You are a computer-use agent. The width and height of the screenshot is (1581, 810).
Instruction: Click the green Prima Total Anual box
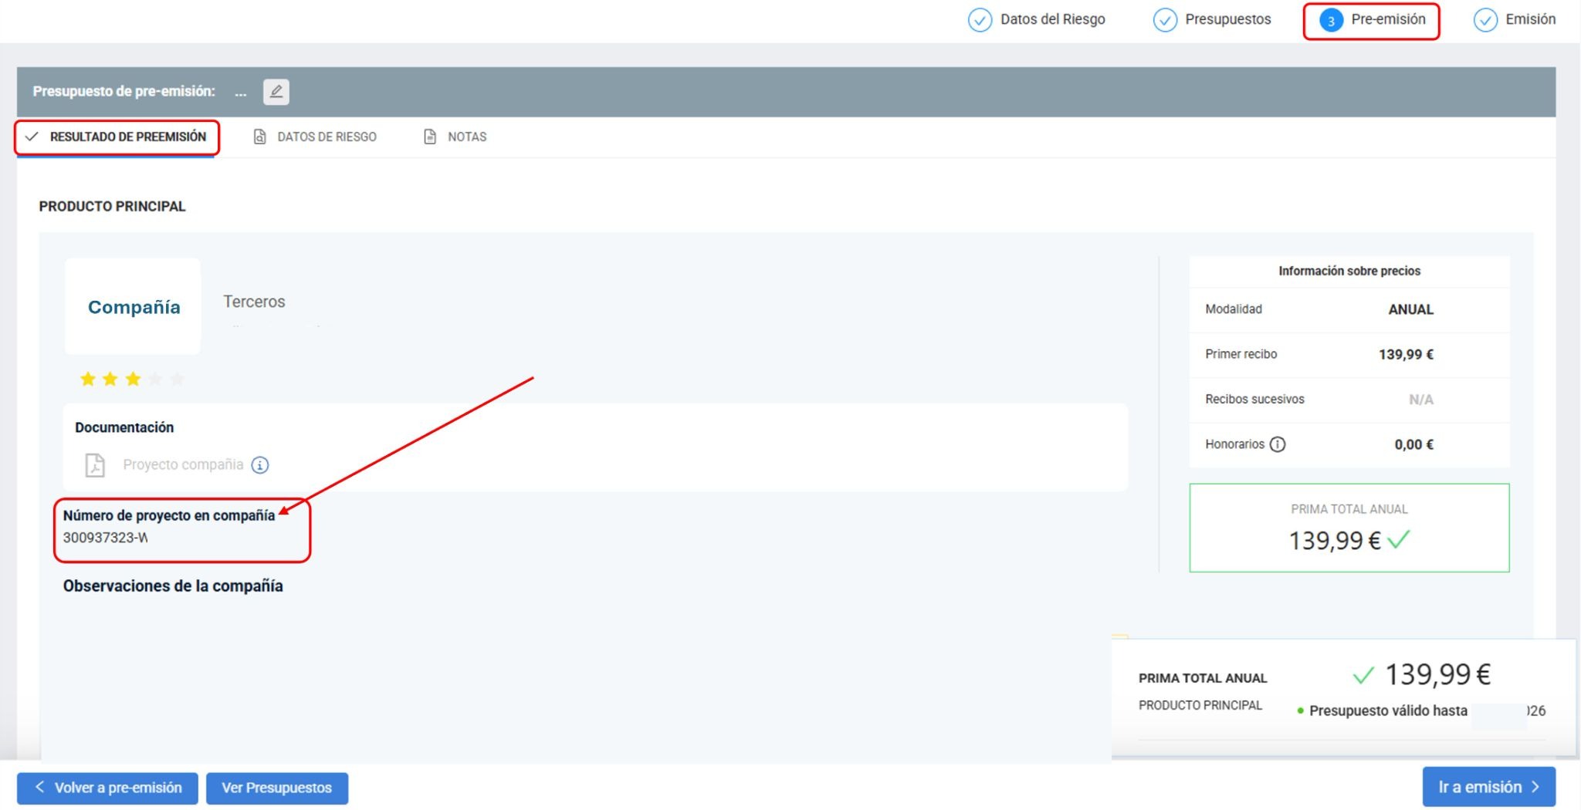click(x=1349, y=528)
